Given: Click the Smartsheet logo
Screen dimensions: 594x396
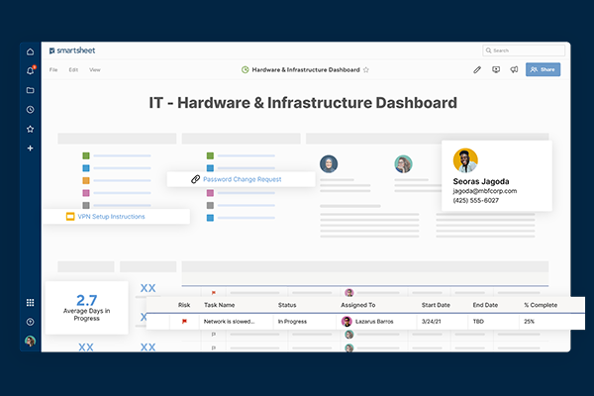Looking at the screenshot, I should coord(72,50).
